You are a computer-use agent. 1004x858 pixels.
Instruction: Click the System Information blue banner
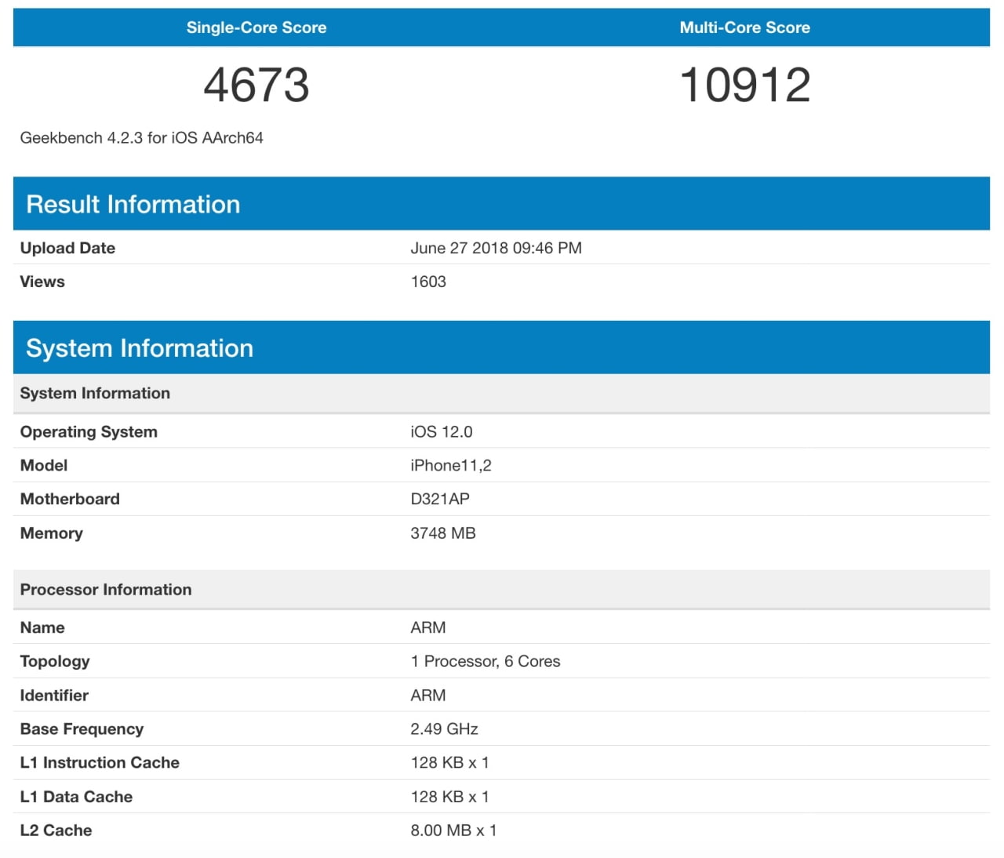coord(139,347)
